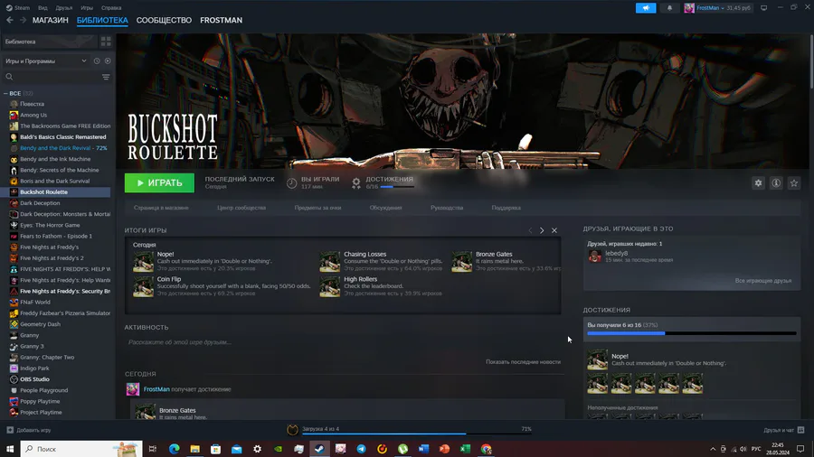Click Add a game plus icon
The height and width of the screenshot is (457, 814).
[x=10, y=430]
